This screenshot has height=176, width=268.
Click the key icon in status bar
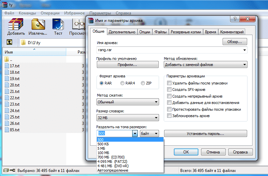tap(12, 170)
